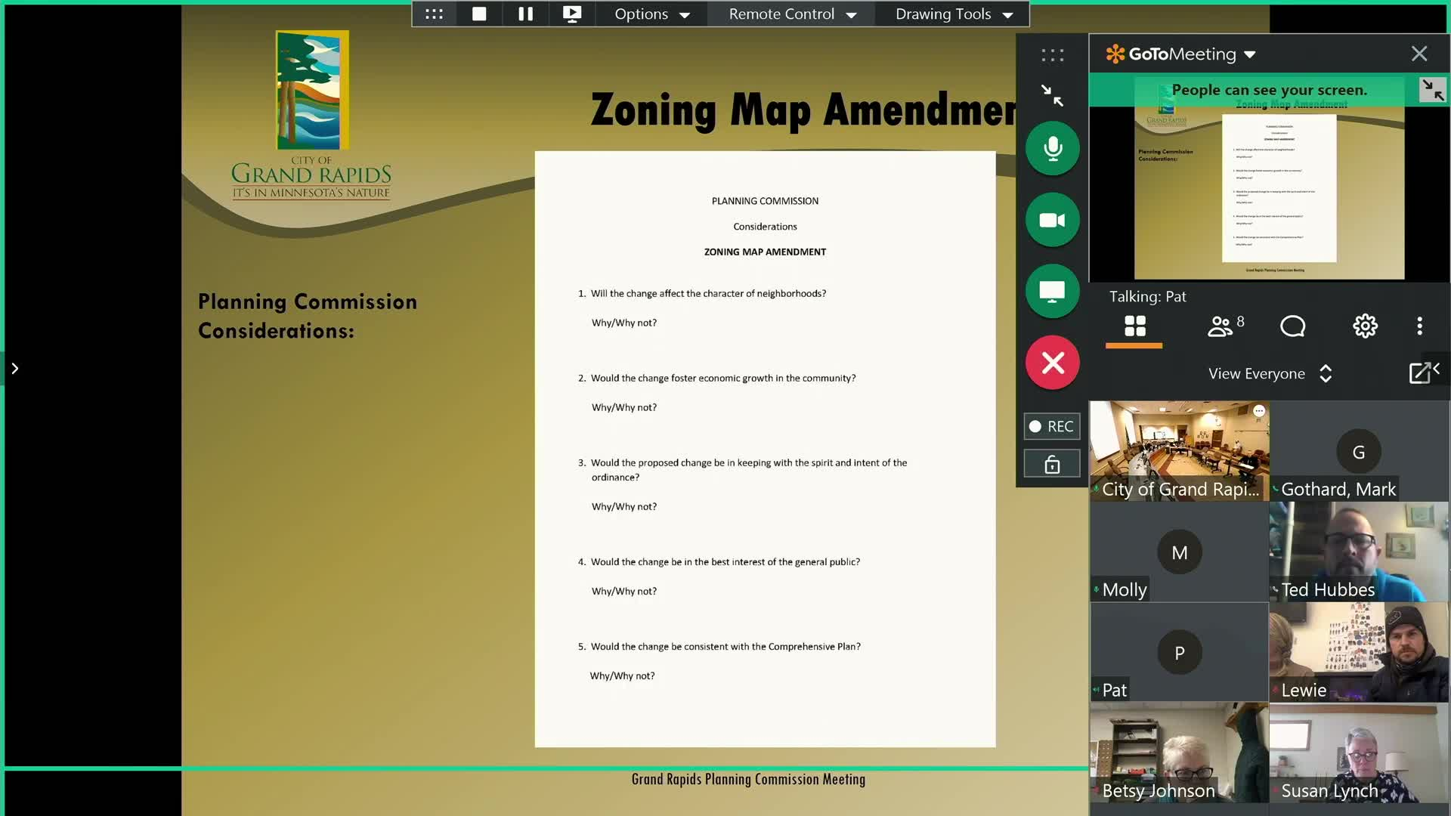Toggle the microphone mute button

click(x=1053, y=148)
